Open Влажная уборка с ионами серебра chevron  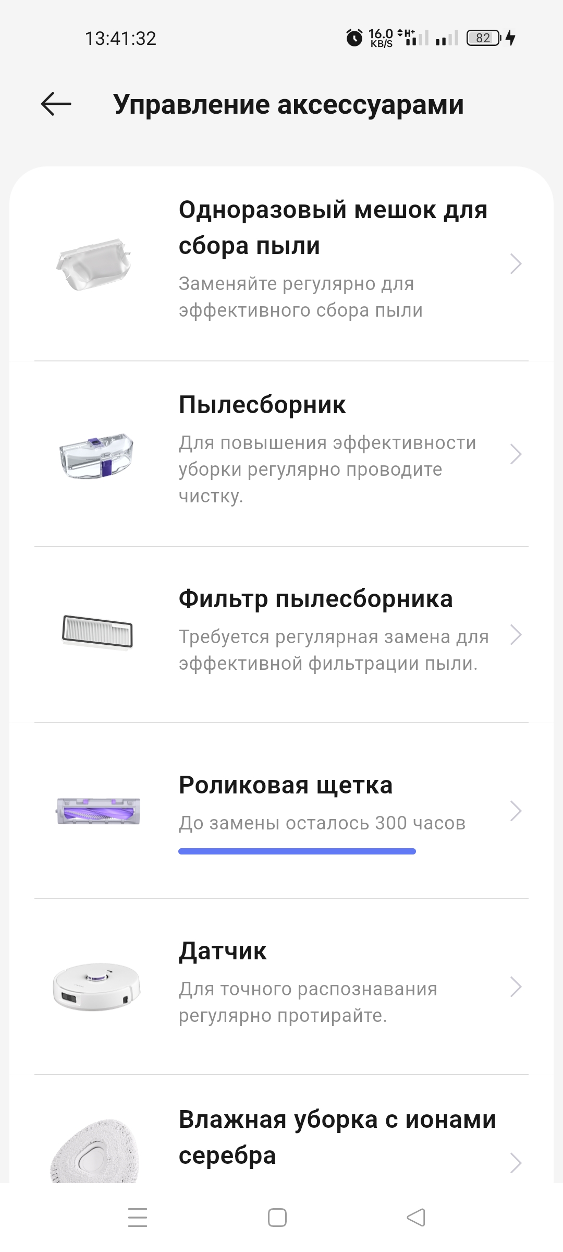516,1162
